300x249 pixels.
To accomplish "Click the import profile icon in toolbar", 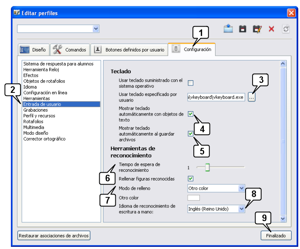I will [x=229, y=29].
